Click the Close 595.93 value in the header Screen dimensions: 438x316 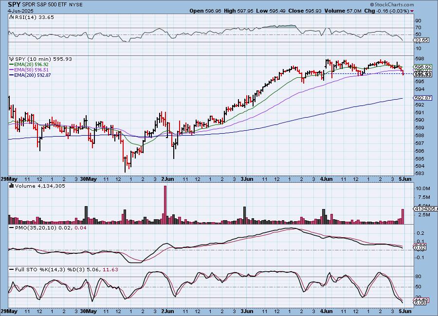pos(305,11)
